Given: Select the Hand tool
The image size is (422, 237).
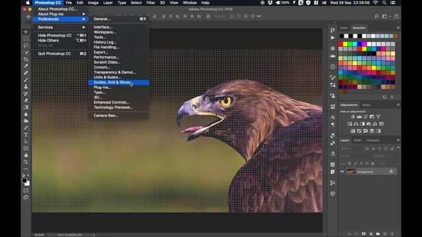Looking at the screenshot, I should coord(26,155).
